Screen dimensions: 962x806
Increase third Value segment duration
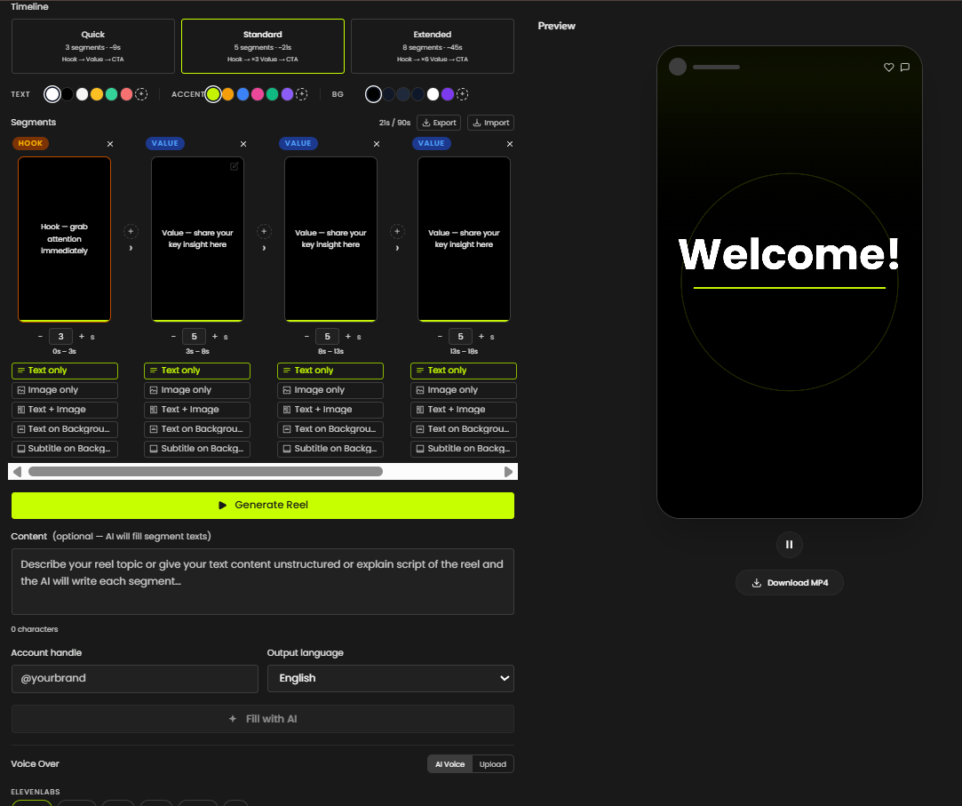click(x=481, y=337)
